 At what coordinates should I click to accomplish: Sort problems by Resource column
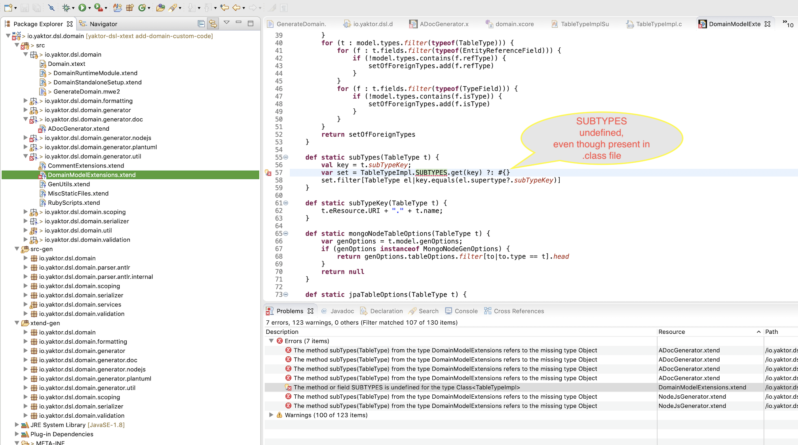[x=710, y=332]
